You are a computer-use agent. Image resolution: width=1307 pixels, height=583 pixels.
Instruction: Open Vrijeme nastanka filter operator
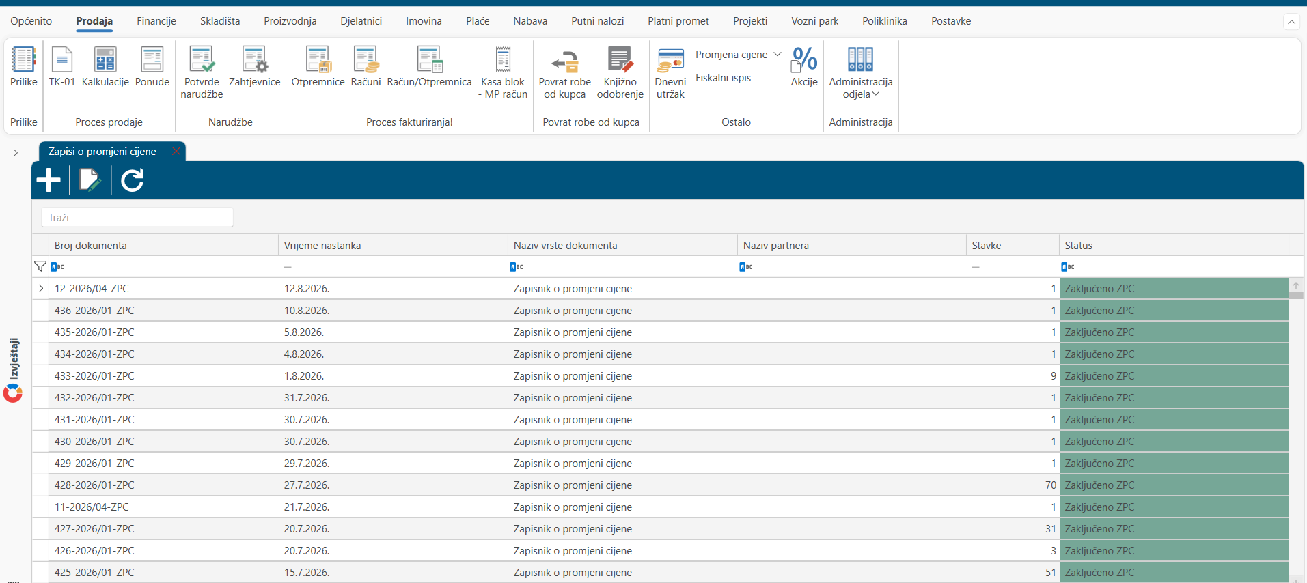click(x=288, y=267)
